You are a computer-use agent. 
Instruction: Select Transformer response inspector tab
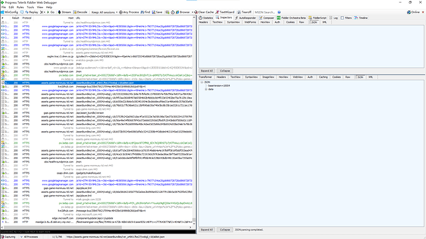tap(205, 77)
